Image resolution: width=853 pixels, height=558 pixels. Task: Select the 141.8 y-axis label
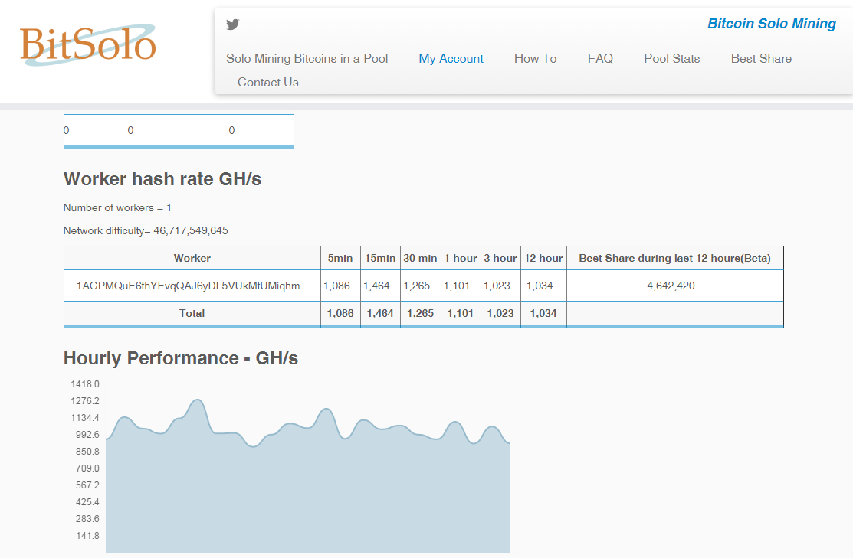point(87,536)
